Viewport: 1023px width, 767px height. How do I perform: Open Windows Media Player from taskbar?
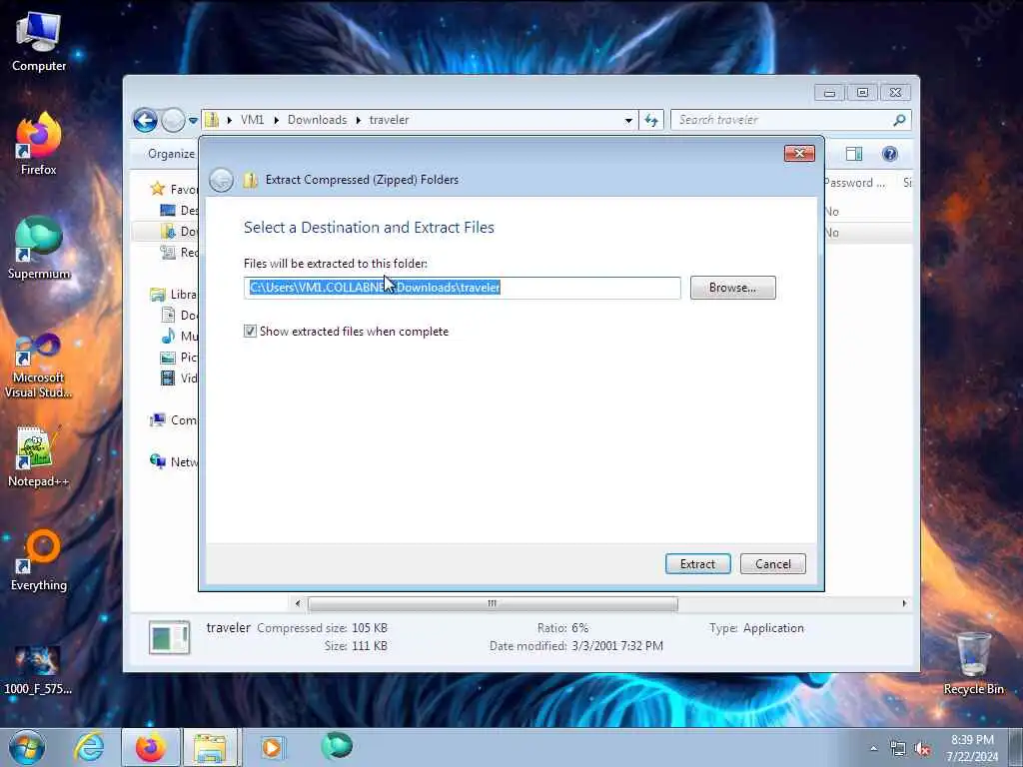[x=272, y=747]
